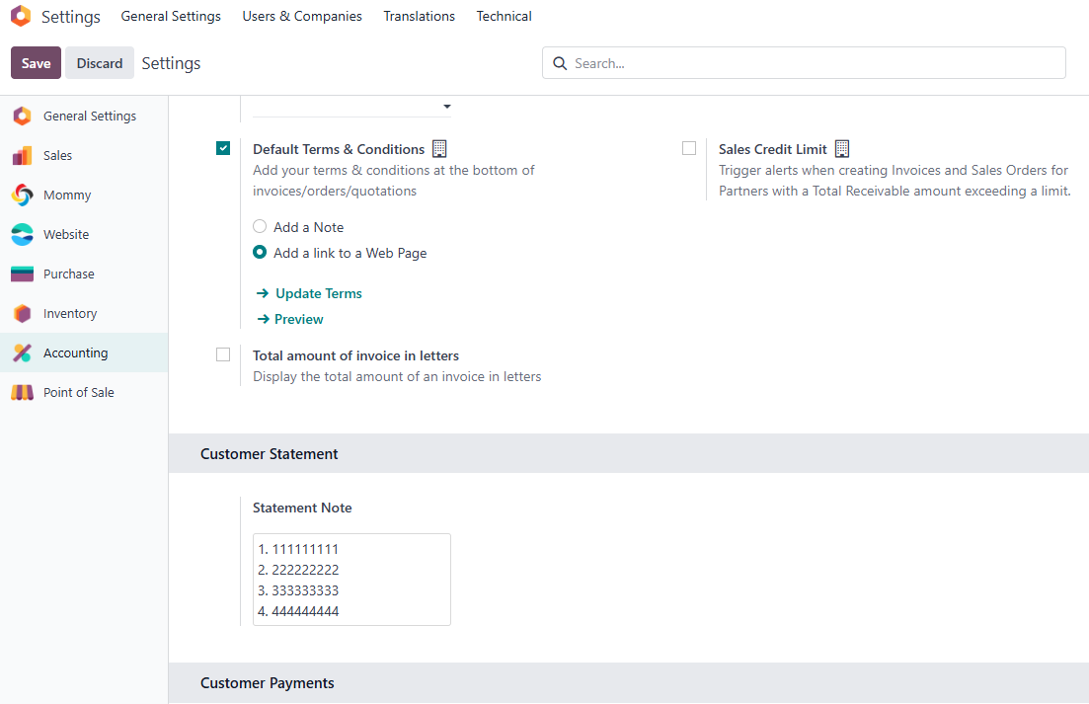Screen dimensions: 1089x704
Task: Select Add a link to a Web Page radio
Action: (x=260, y=252)
